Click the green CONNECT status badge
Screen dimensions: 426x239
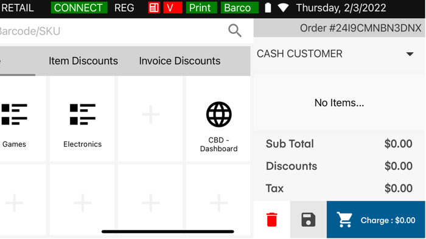coord(79,7)
